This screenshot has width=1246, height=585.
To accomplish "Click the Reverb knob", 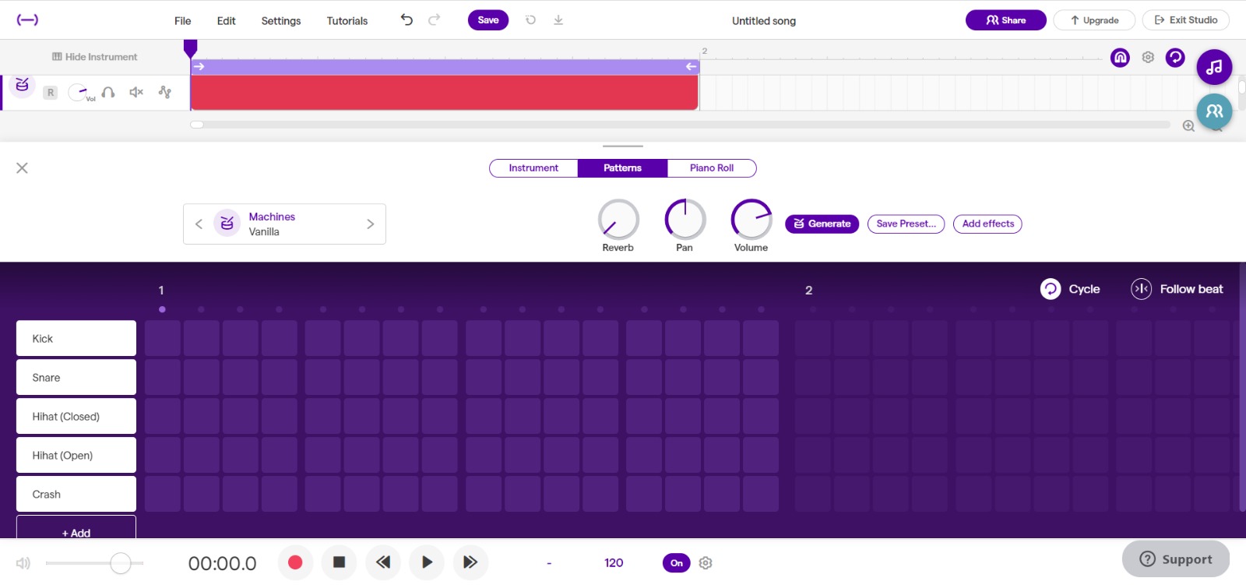I will [x=618, y=220].
